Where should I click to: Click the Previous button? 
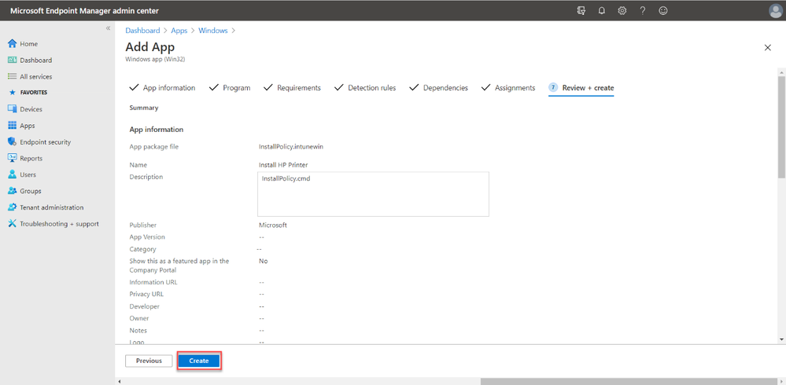pos(149,361)
